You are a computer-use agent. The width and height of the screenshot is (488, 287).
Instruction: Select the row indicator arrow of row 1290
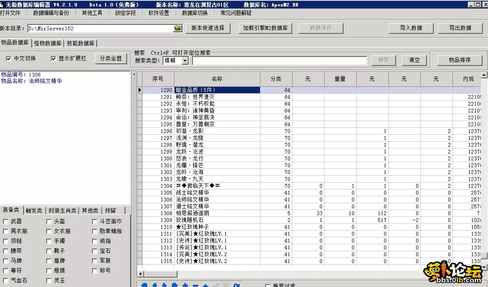click(140, 90)
